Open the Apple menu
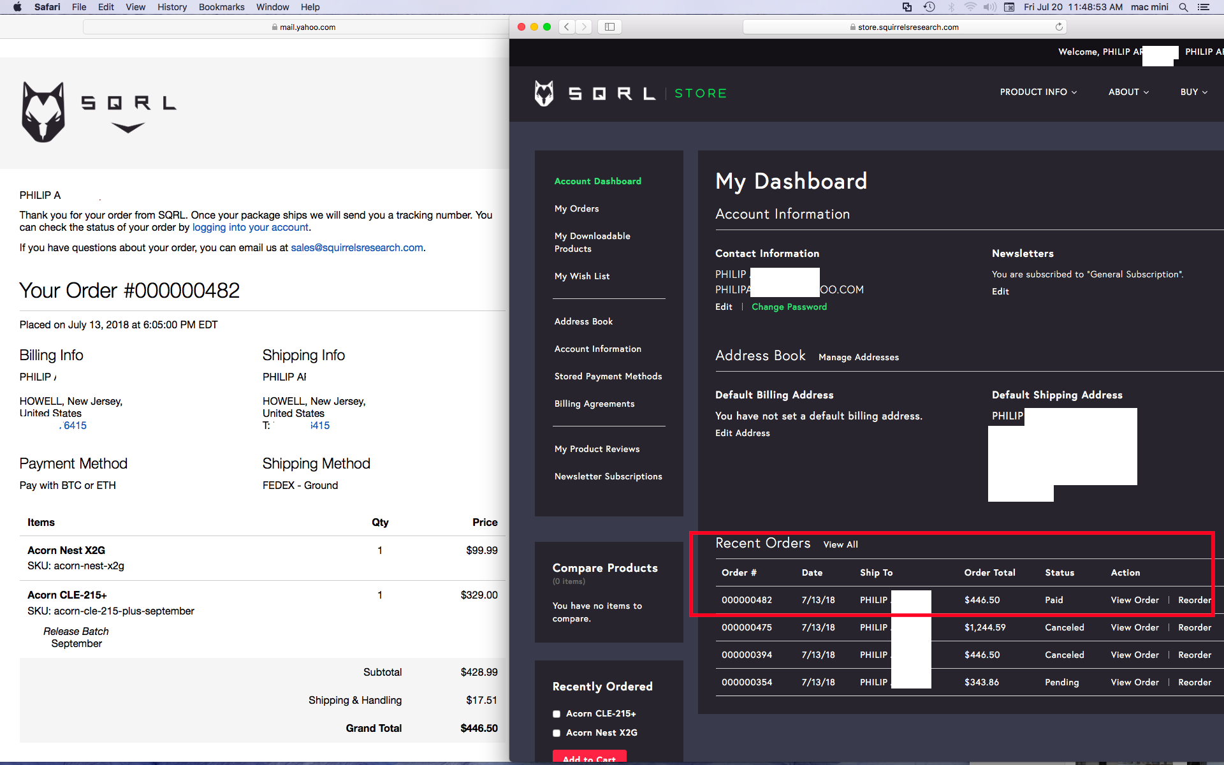 click(17, 7)
